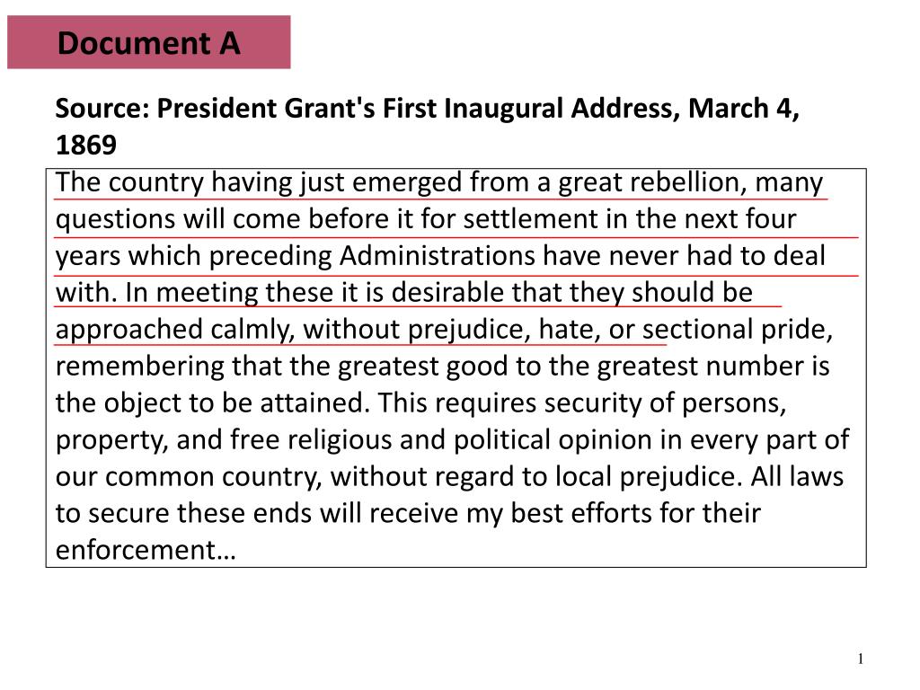Click the date 'March 4' in the source
This screenshot has width=920, height=690.
[739, 109]
